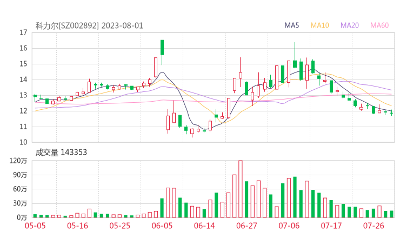Click the 05-05 date axis label
400x238 pixels.
[x=35, y=226]
